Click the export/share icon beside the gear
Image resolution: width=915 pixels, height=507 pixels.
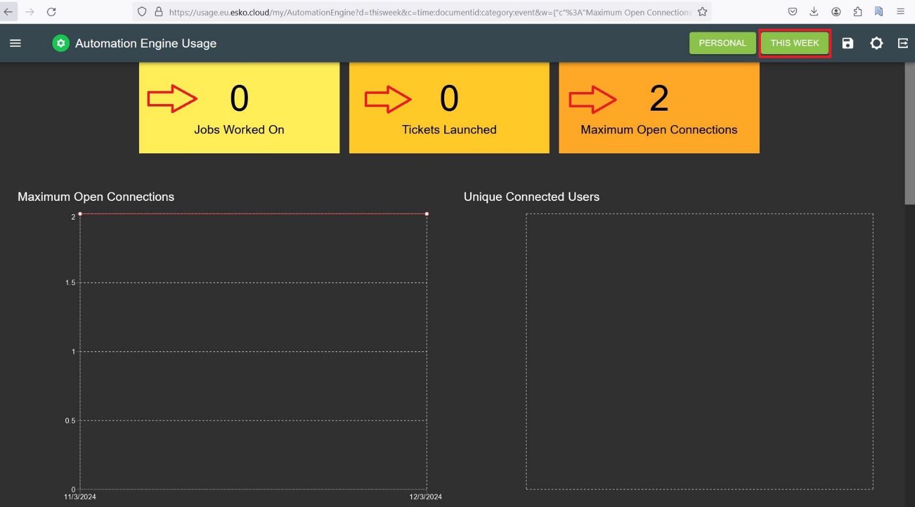(904, 43)
